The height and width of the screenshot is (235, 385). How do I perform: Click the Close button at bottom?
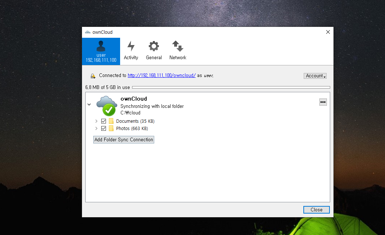pyautogui.click(x=316, y=210)
